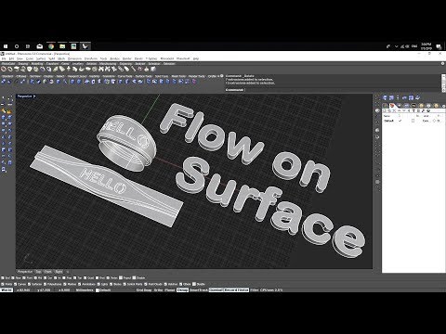This screenshot has width=446, height=334.
Task: Switch to the Layers panel tab icon
Action: coord(392,106)
